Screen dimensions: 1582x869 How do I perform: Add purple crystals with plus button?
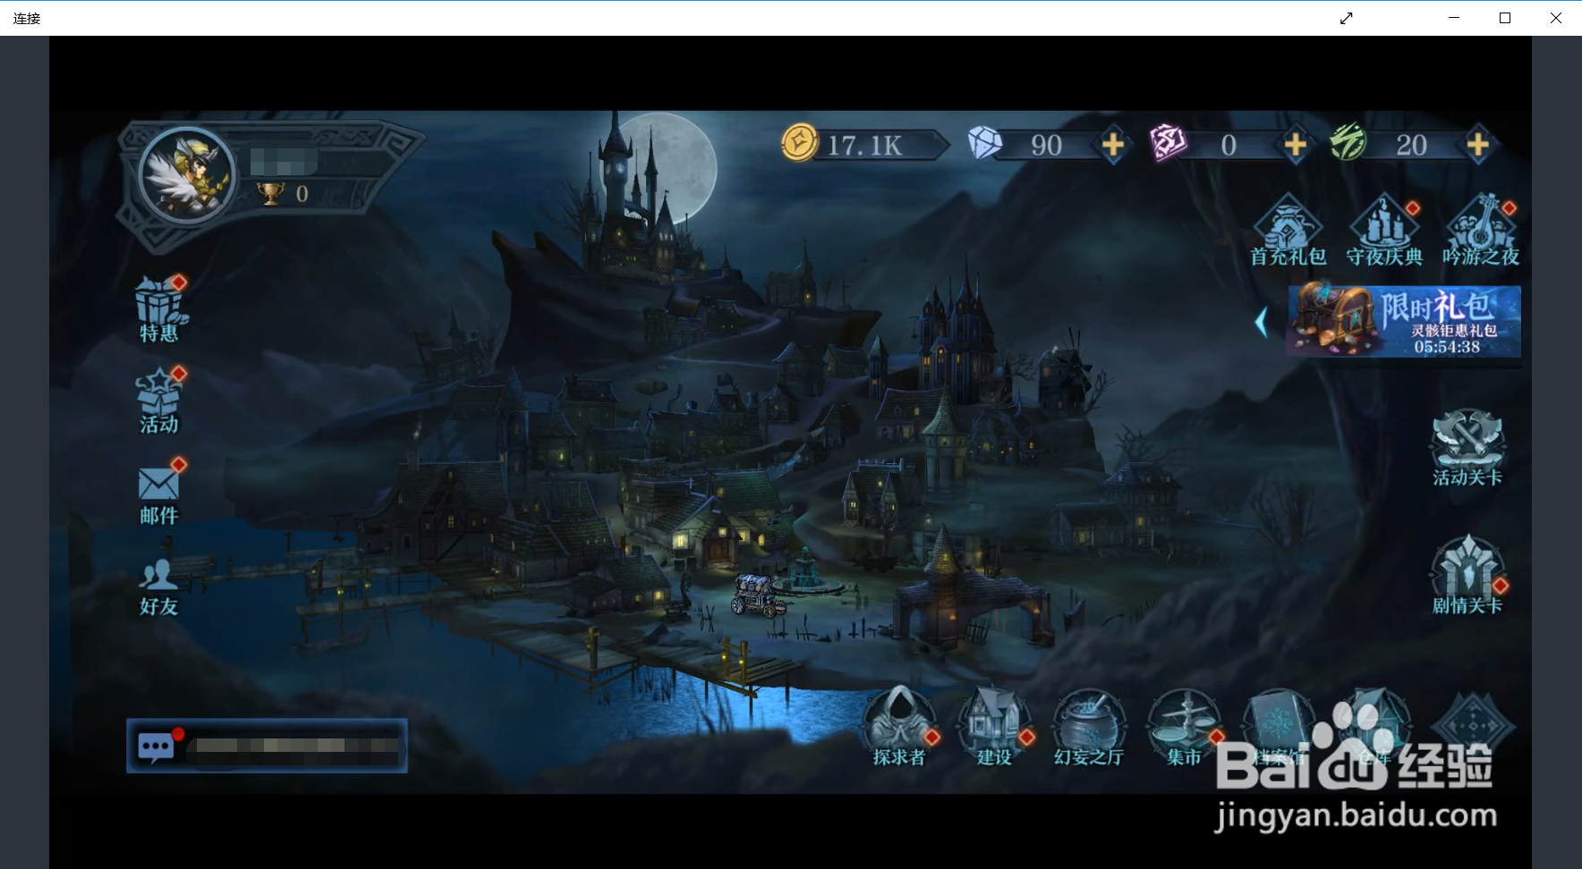1295,144
